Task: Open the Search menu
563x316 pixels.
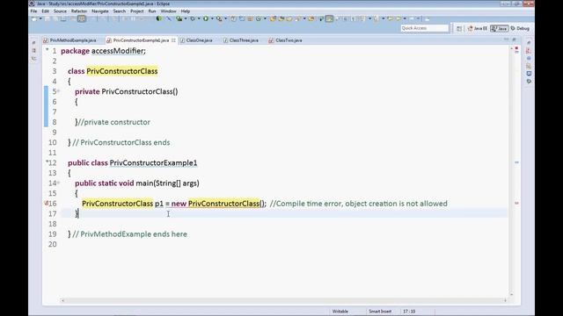Action: [120, 11]
